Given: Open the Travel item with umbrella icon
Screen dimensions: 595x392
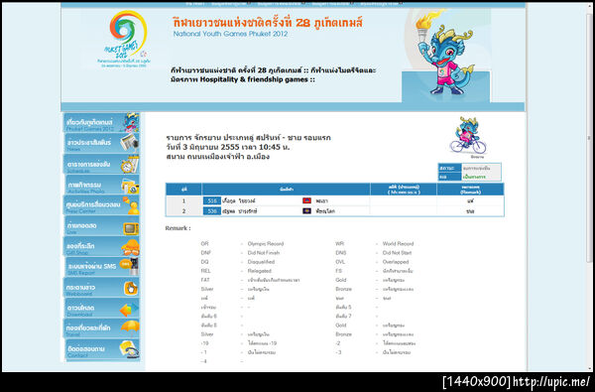Looking at the screenshot, I should (x=101, y=328).
